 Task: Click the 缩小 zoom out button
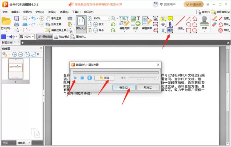coord(99,30)
